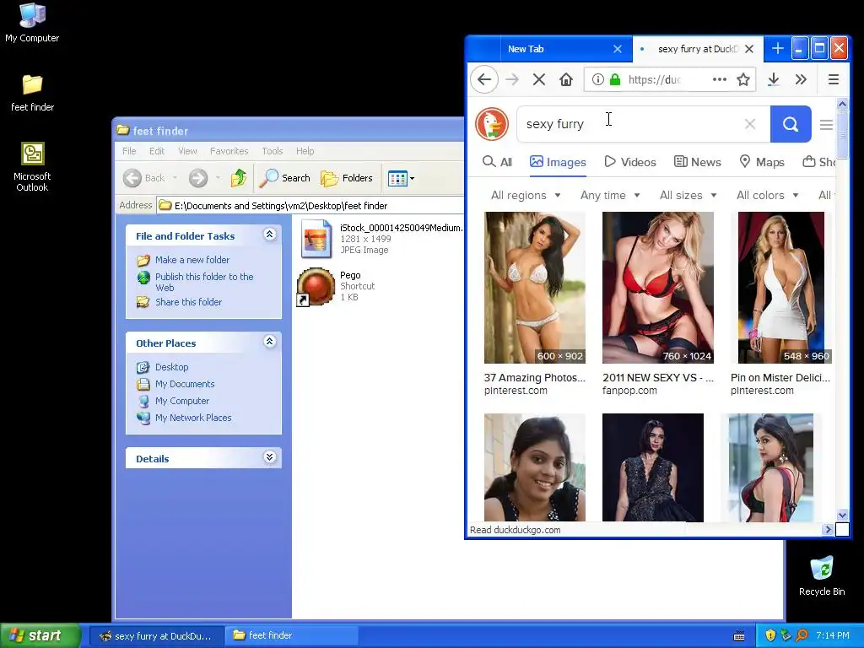This screenshot has height=648, width=864.
Task: Click the browser forward arrow
Action: click(512, 79)
